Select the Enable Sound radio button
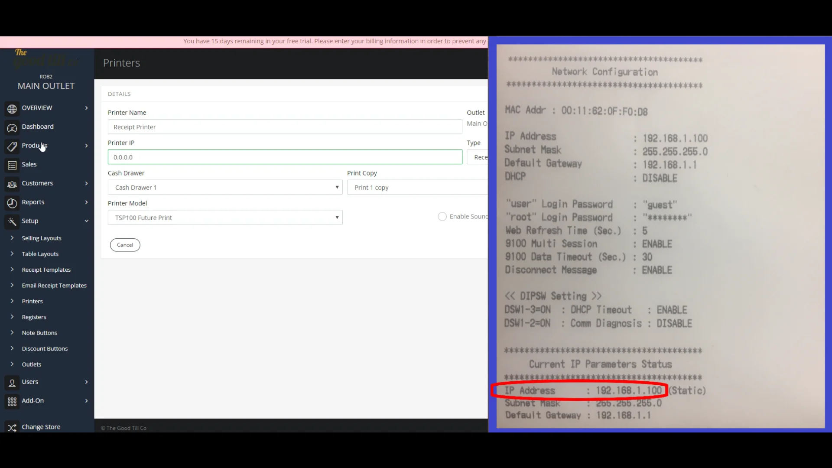832x468 pixels. pyautogui.click(x=442, y=216)
